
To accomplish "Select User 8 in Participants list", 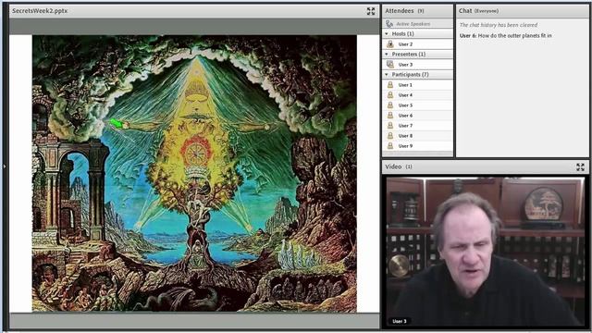I will [417, 136].
